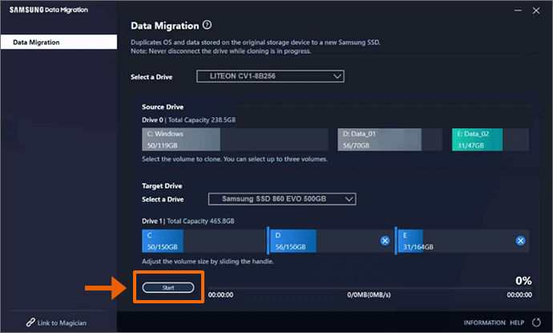
Task: Click the slider handle between target C and D
Action: click(x=268, y=241)
